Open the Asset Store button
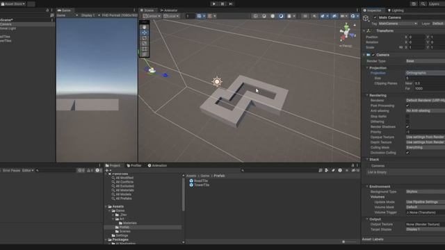 coord(13,4)
